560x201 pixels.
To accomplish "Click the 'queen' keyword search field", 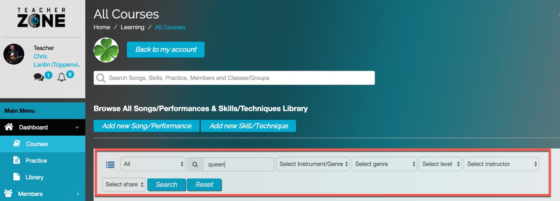I will (239, 164).
